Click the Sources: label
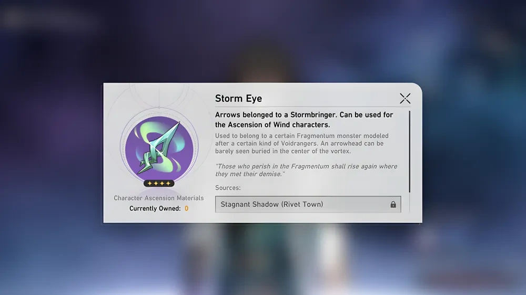This screenshot has width=526, height=295. click(228, 188)
